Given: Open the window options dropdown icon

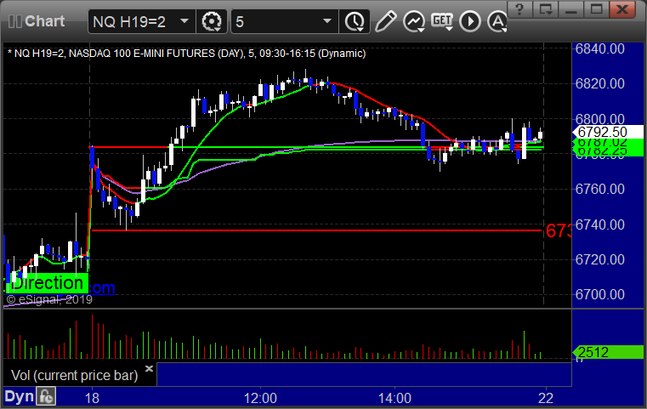Looking at the screenshot, I should (x=545, y=9).
